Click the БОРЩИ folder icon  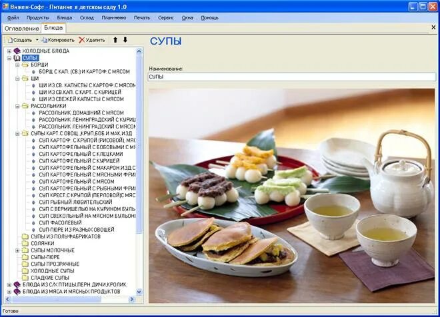25,65
